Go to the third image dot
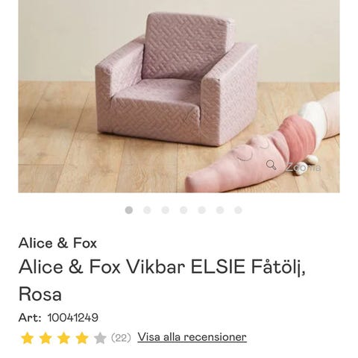This screenshot has height=358, width=358. pos(166,210)
